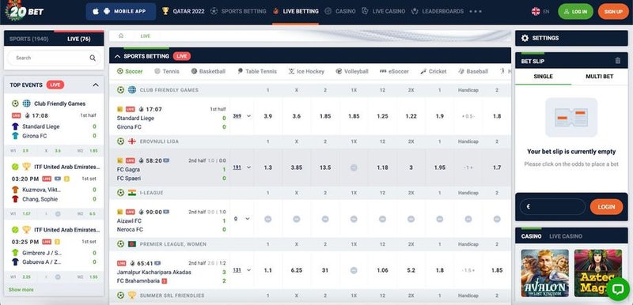The height and width of the screenshot is (305, 633).
Task: Click the orange Sign Up button
Action: [x=613, y=12]
